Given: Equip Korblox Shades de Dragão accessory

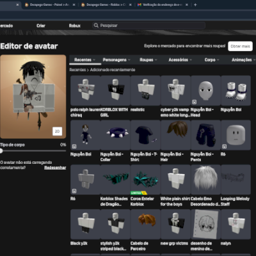Looking at the screenshot, I should (x=115, y=180).
